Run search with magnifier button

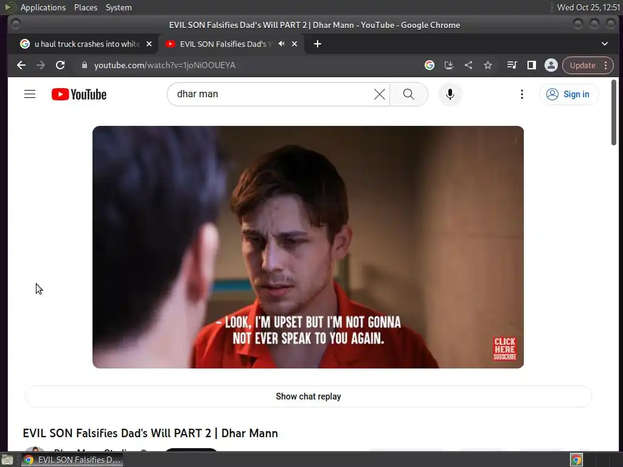[x=408, y=94]
